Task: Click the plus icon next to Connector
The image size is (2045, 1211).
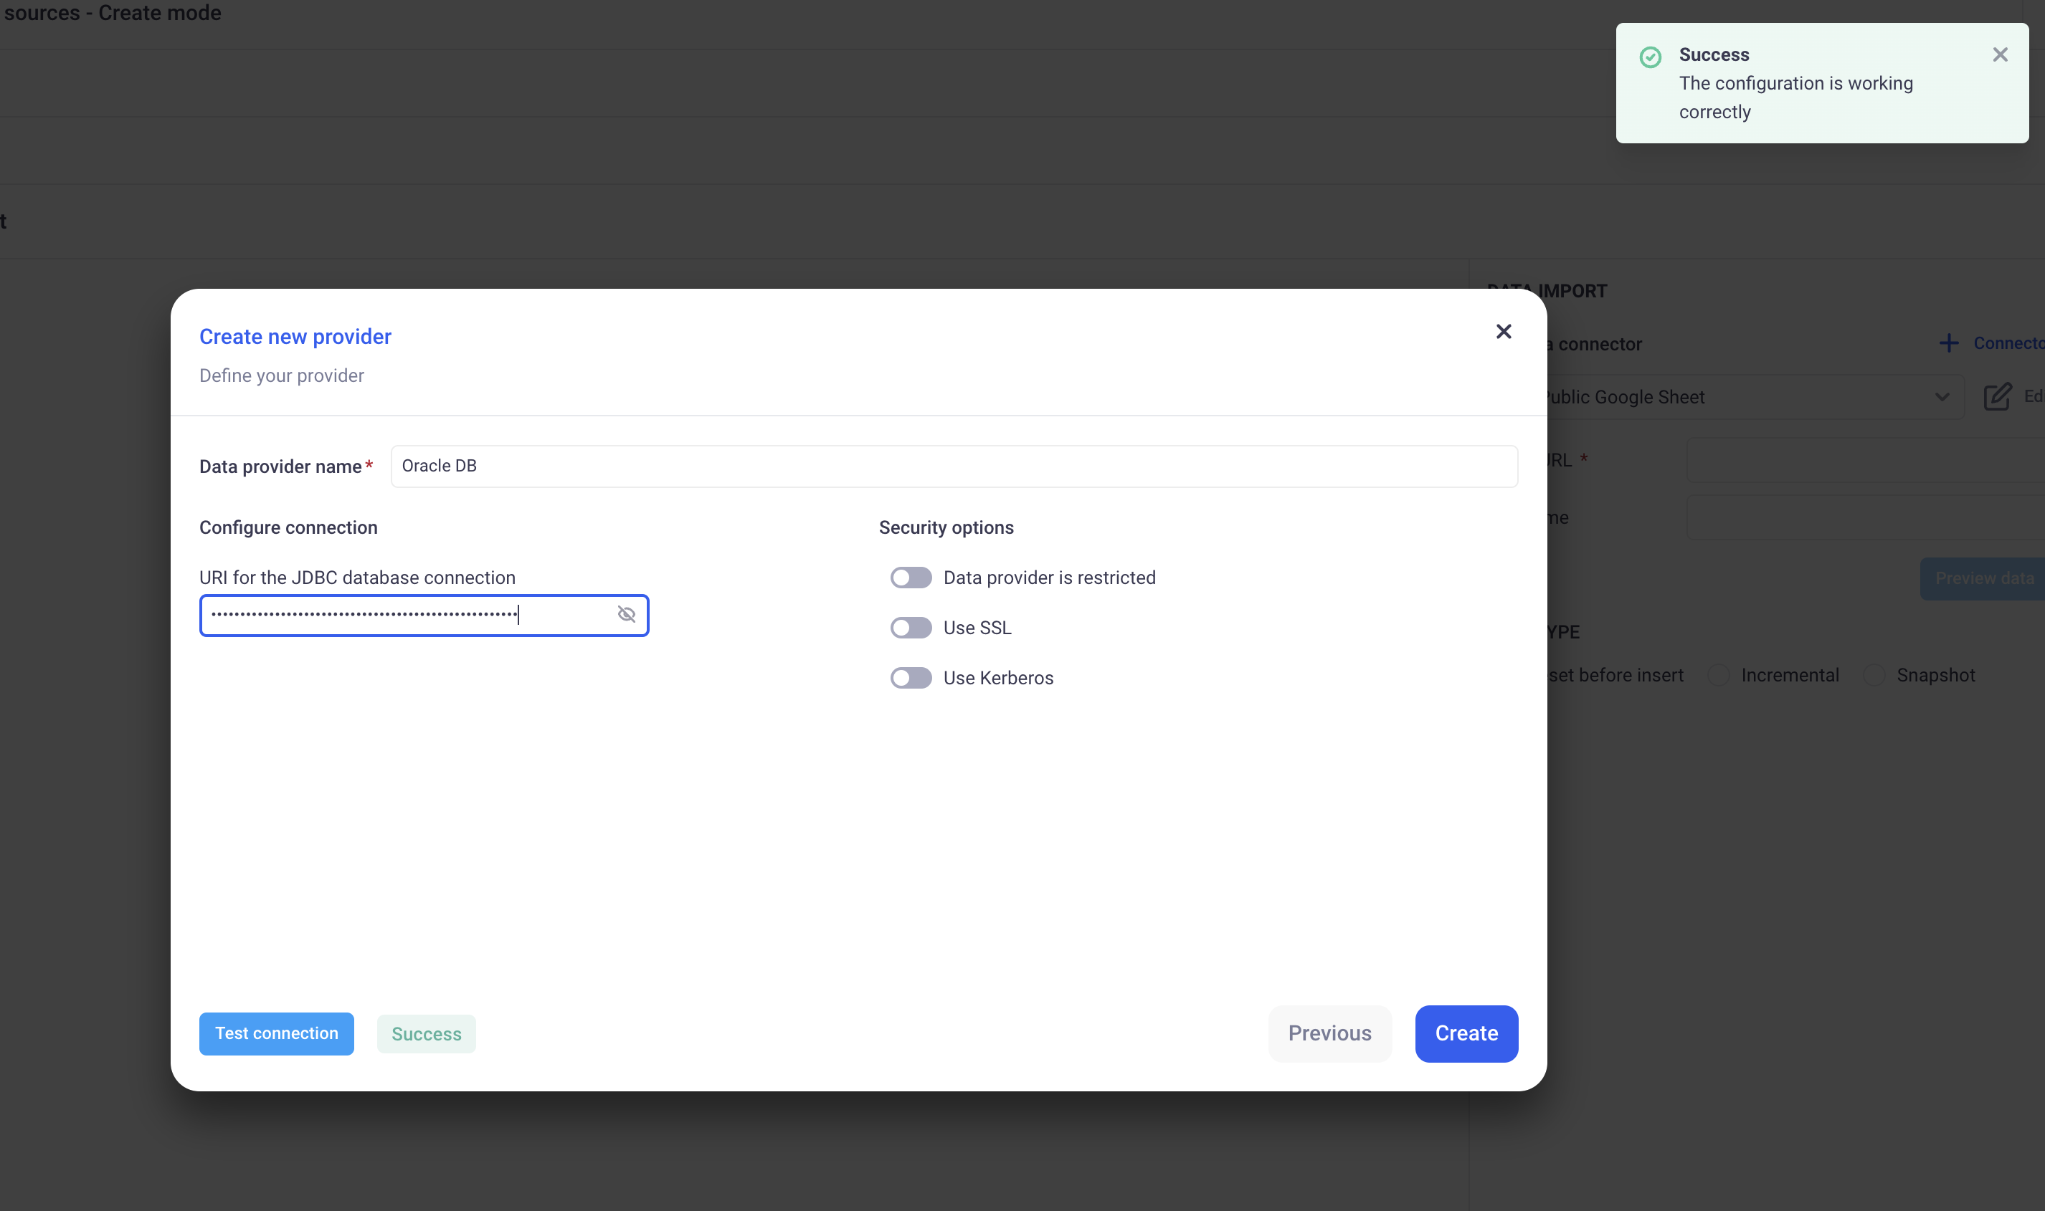Action: point(1949,343)
